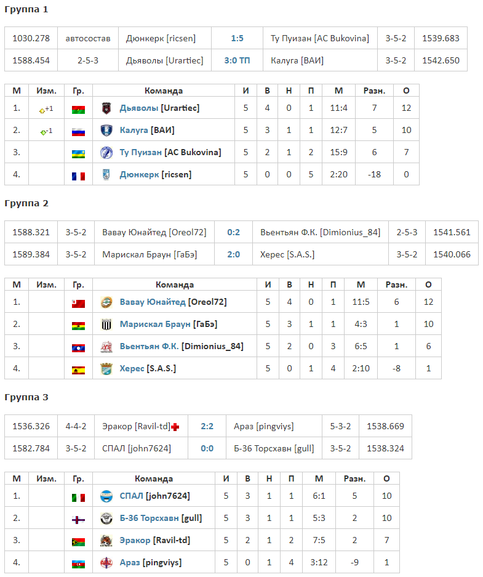Click rating value 1536.326
Screen dimensions: 483x577
[31, 426]
